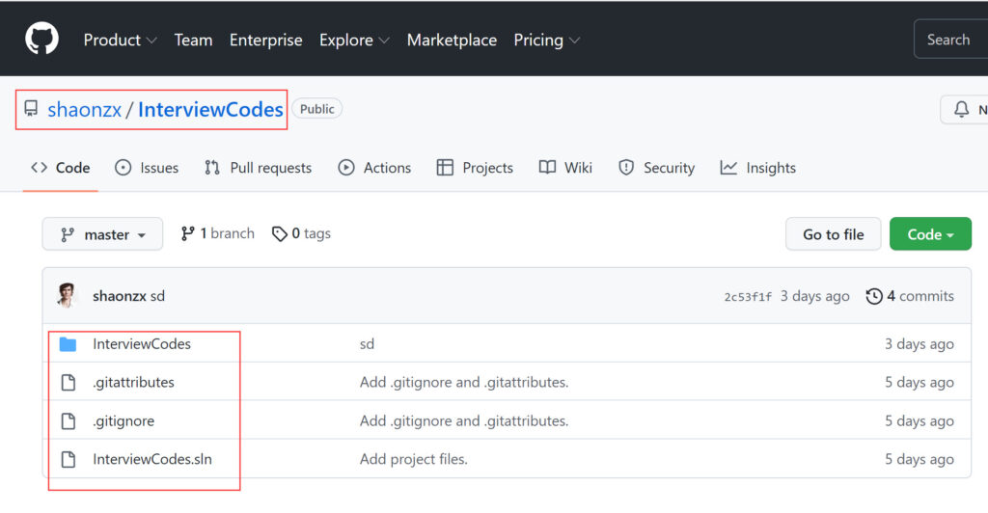Open the 2c53f1f commit link
Image resolution: width=988 pixels, height=513 pixels.
tap(748, 297)
